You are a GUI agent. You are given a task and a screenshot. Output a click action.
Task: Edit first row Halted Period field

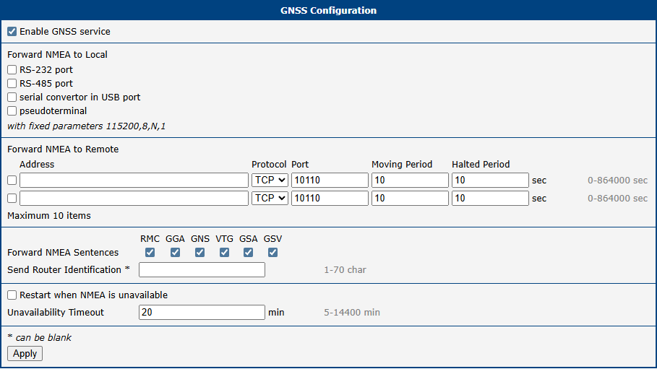pyautogui.click(x=490, y=180)
